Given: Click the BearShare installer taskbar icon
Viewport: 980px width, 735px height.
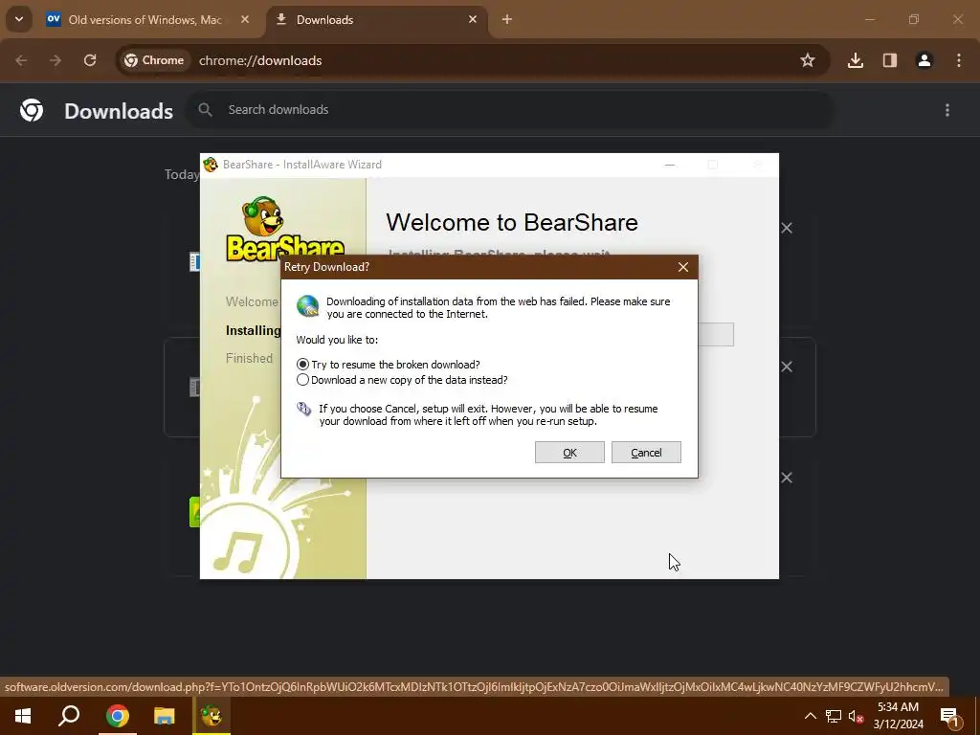Looking at the screenshot, I should coord(212,716).
